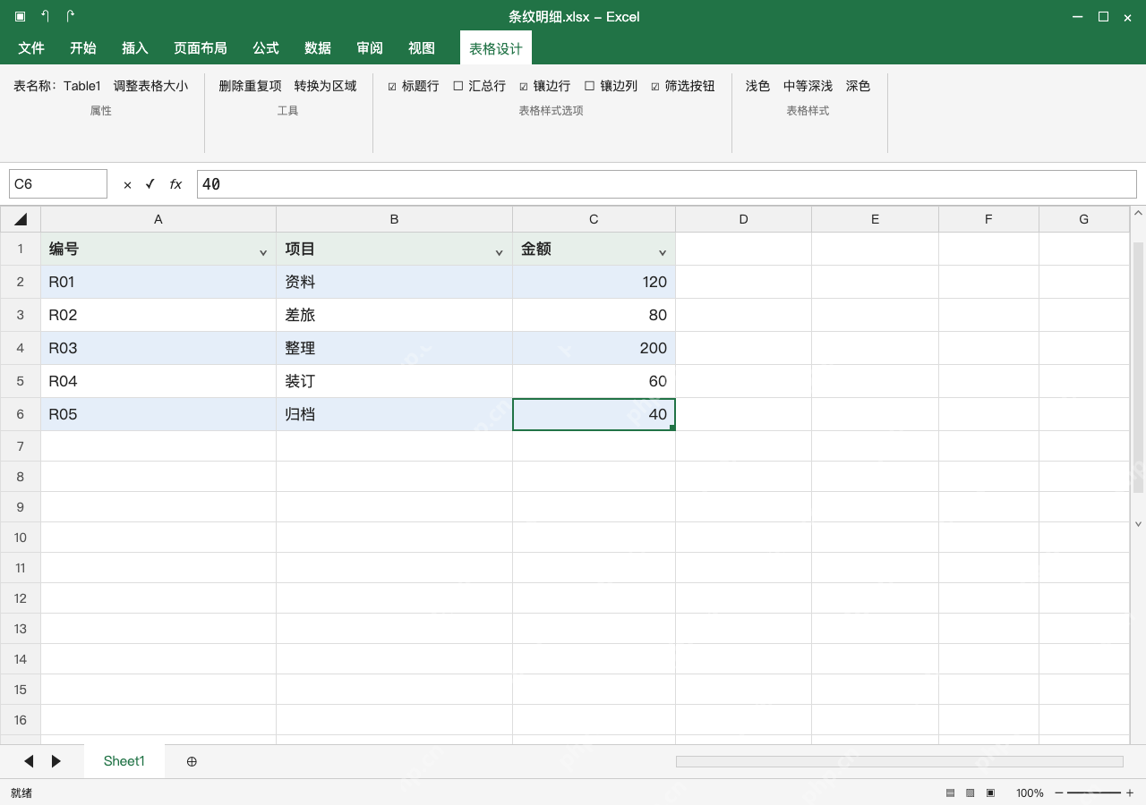Switch to Normal view in the status bar
The width and height of the screenshot is (1146, 805).
pyautogui.click(x=950, y=792)
